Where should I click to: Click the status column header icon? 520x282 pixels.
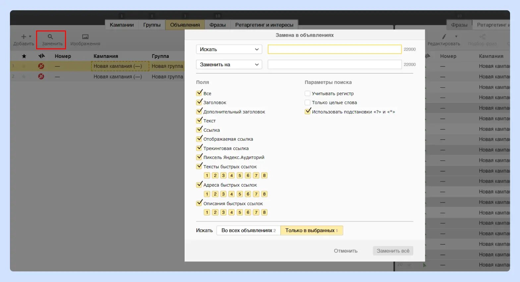point(41,56)
